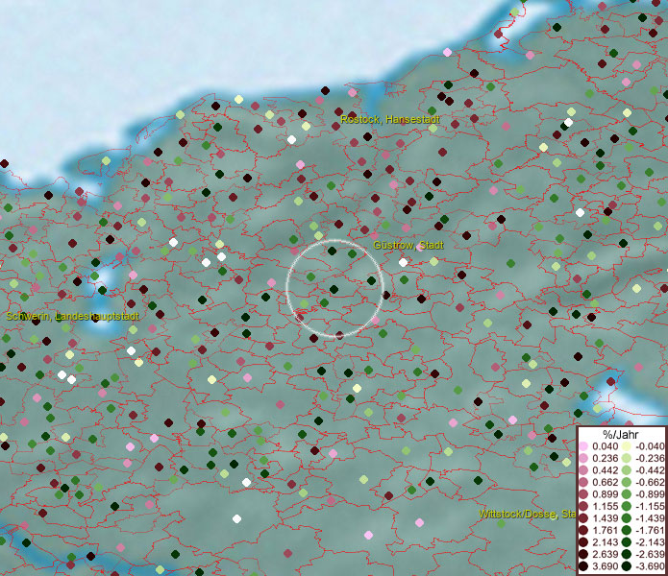The height and width of the screenshot is (576, 668).
Task: Select the light green -0.236 legend swatch
Action: point(627,458)
